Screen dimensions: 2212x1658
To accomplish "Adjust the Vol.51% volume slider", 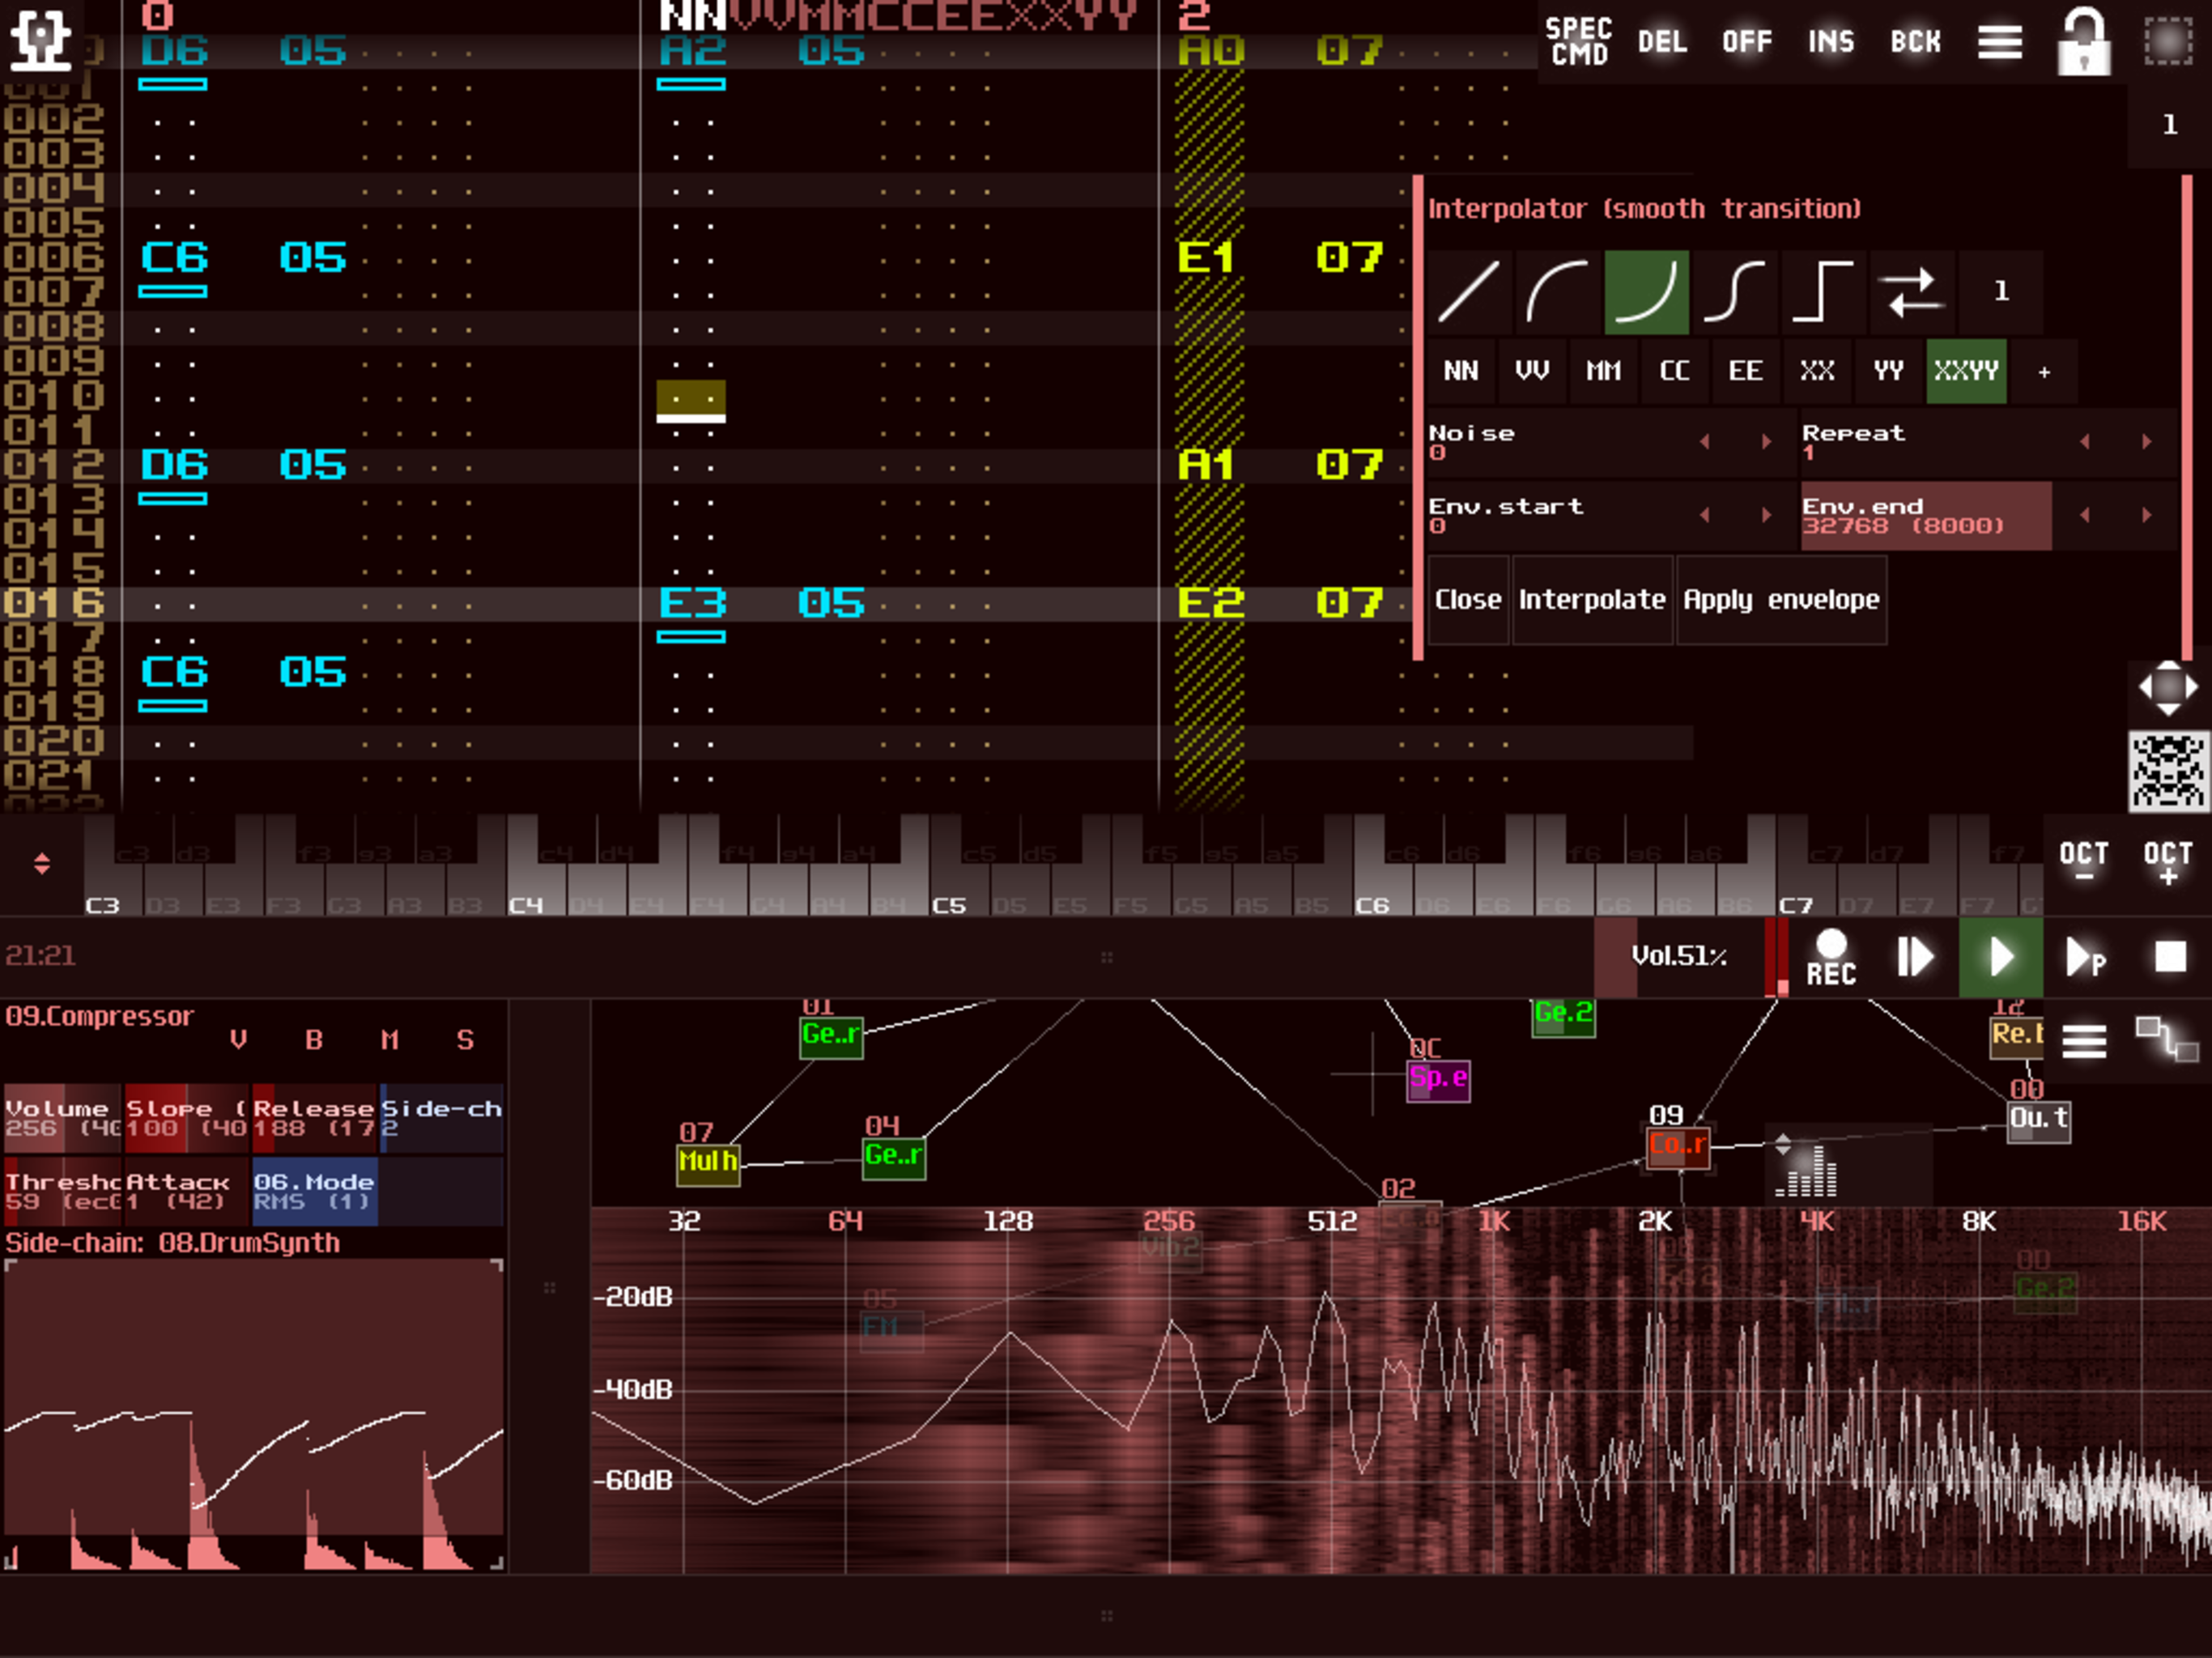I will [x=1680, y=957].
